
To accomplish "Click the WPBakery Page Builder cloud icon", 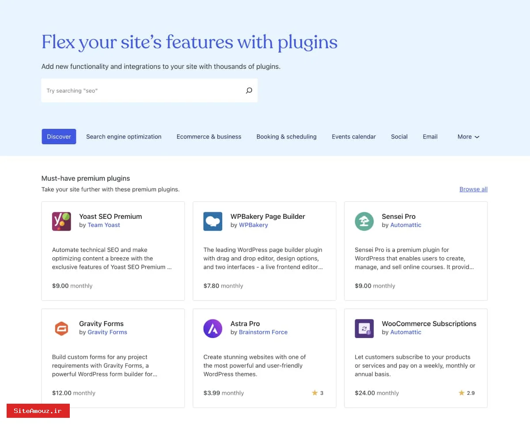I will click(213, 221).
